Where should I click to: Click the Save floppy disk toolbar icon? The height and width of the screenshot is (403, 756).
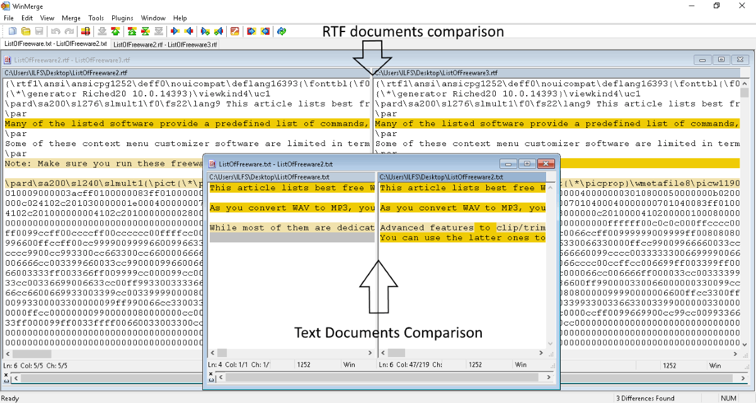(39, 31)
